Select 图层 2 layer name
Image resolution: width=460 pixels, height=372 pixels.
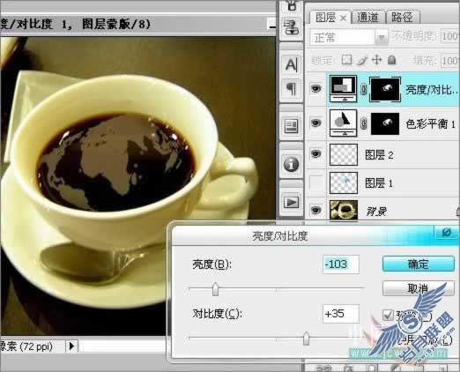(379, 154)
